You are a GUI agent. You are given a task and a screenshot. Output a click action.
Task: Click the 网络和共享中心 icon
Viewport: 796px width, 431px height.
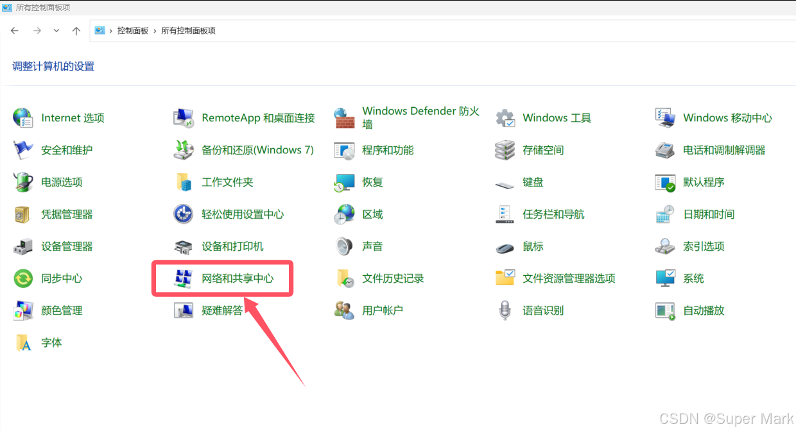click(184, 278)
